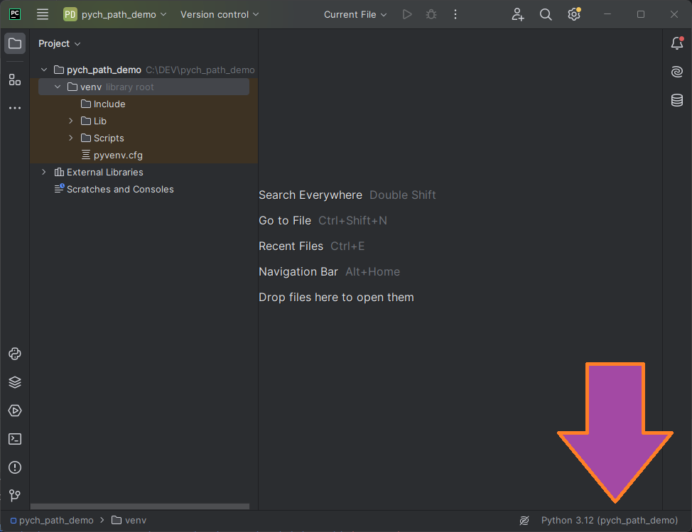Click the Project tree horizontal scrollbar
692x532 pixels.
140,506
